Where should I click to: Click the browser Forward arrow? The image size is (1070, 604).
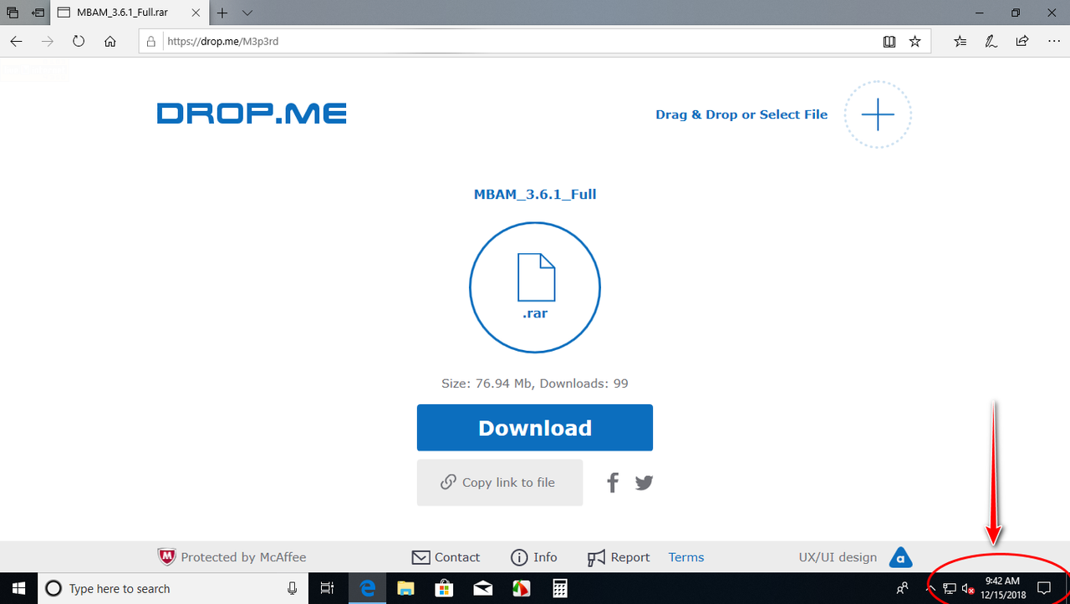48,41
